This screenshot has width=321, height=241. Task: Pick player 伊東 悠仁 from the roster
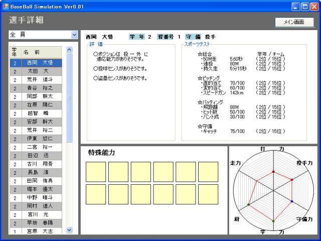click(40, 139)
